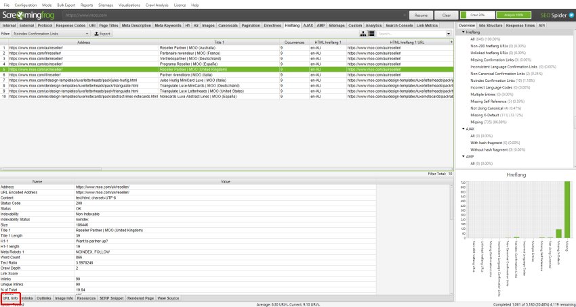Click in the Search input field
Image resolution: width=576 pixels, height=307 pixels.
coord(411,34)
